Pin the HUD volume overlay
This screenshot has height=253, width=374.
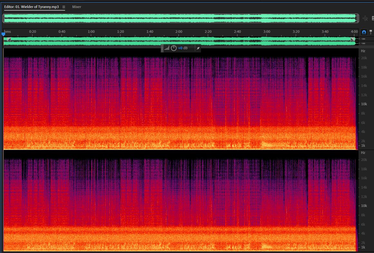(x=198, y=48)
